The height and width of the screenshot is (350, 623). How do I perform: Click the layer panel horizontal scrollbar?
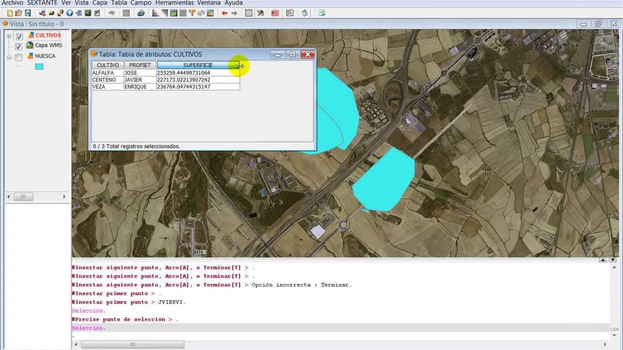pos(37,196)
